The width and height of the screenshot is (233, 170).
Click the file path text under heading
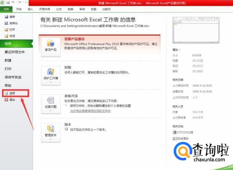pyautogui.click(x=95, y=26)
